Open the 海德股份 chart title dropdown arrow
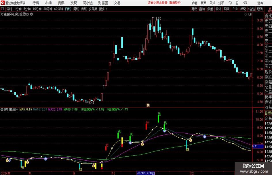272x175 pixels. pos(31,14)
